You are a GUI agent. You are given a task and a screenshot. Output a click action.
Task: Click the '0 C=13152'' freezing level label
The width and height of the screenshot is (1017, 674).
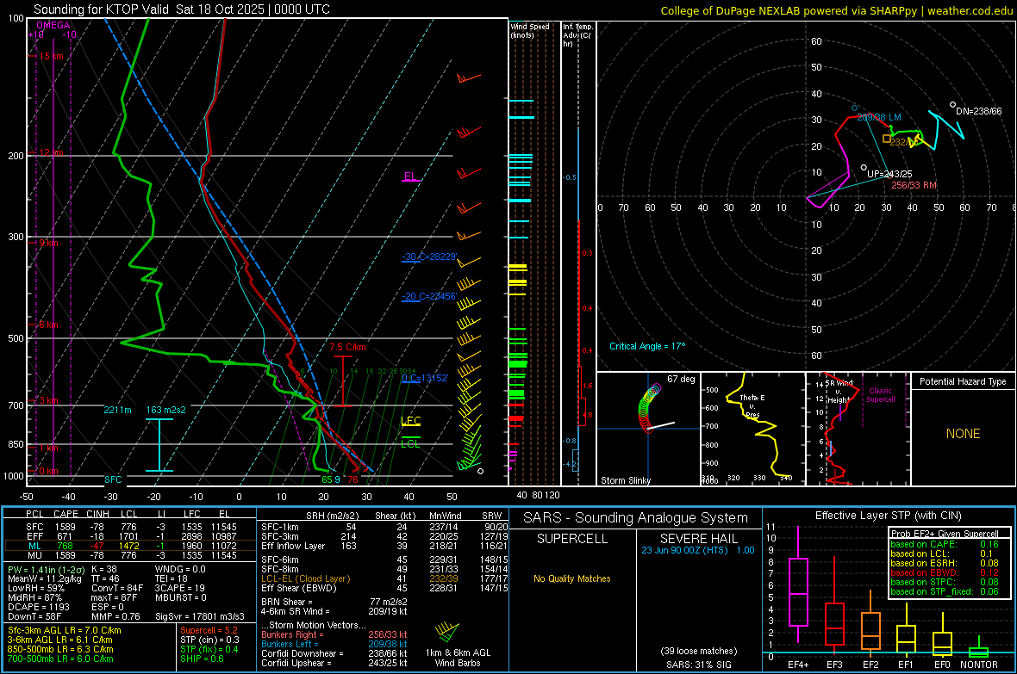[x=425, y=378]
